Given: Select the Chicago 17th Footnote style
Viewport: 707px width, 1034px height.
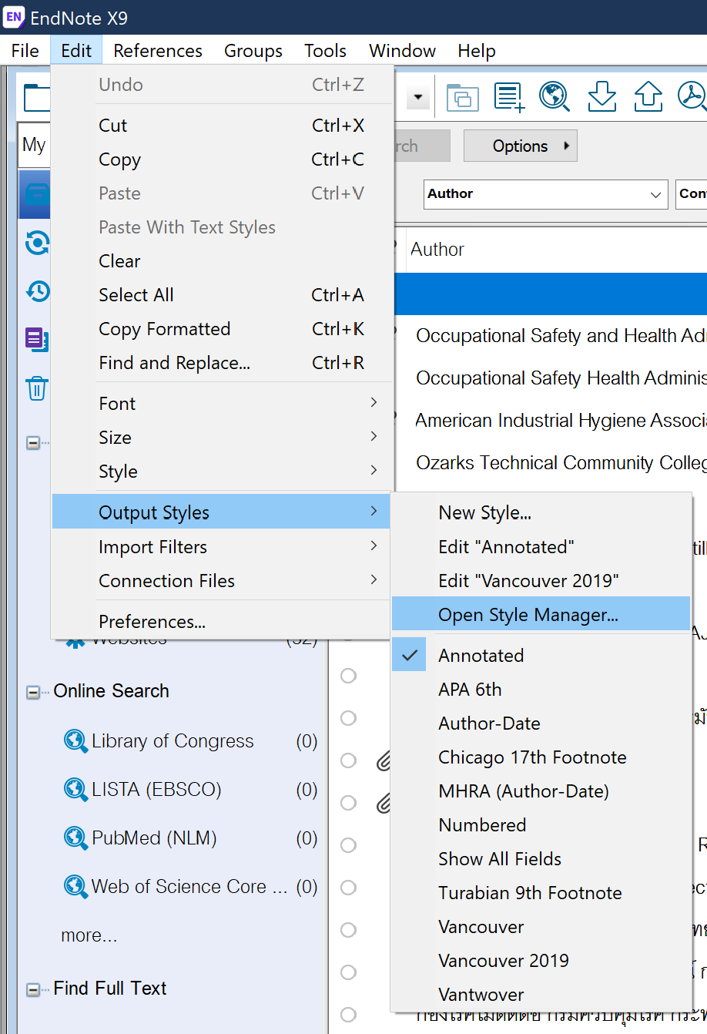Looking at the screenshot, I should [x=541, y=757].
